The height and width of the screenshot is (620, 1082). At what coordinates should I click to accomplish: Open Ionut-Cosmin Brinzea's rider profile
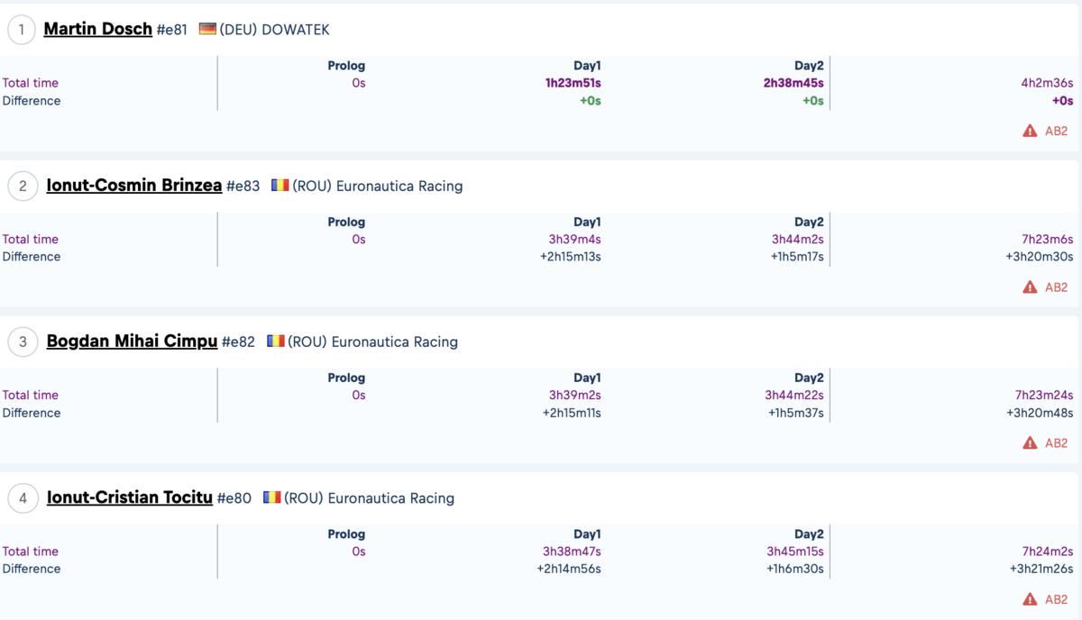tap(134, 186)
